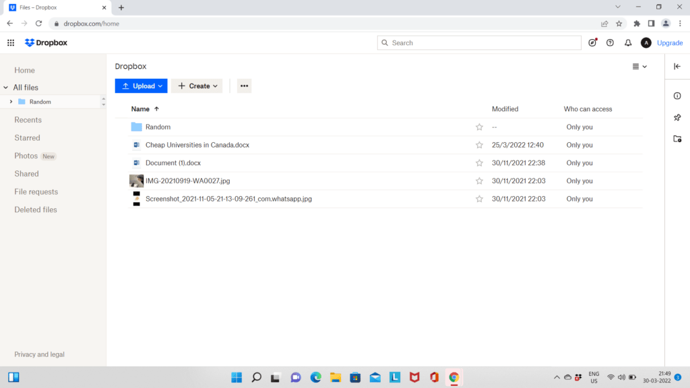Click the Dropbox logo

tap(45, 42)
